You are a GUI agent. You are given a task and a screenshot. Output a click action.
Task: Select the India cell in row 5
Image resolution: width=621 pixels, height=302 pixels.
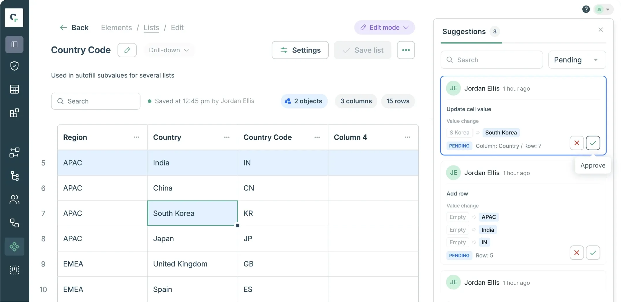click(192, 163)
